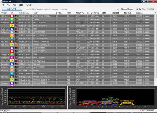Uncheck the lime checkbox for WARPSTAR-6EEA1E
The height and width of the screenshot is (113, 157).
(12, 45)
